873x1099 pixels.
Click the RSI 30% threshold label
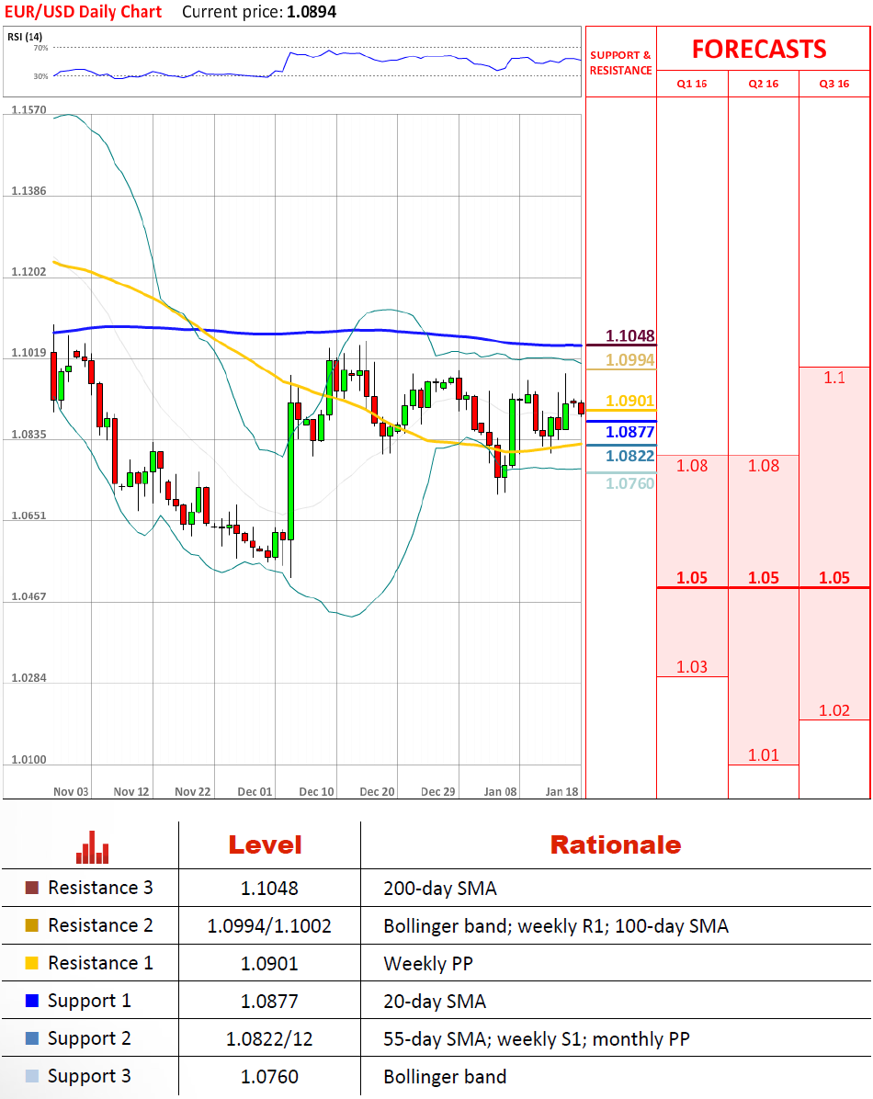tap(40, 75)
